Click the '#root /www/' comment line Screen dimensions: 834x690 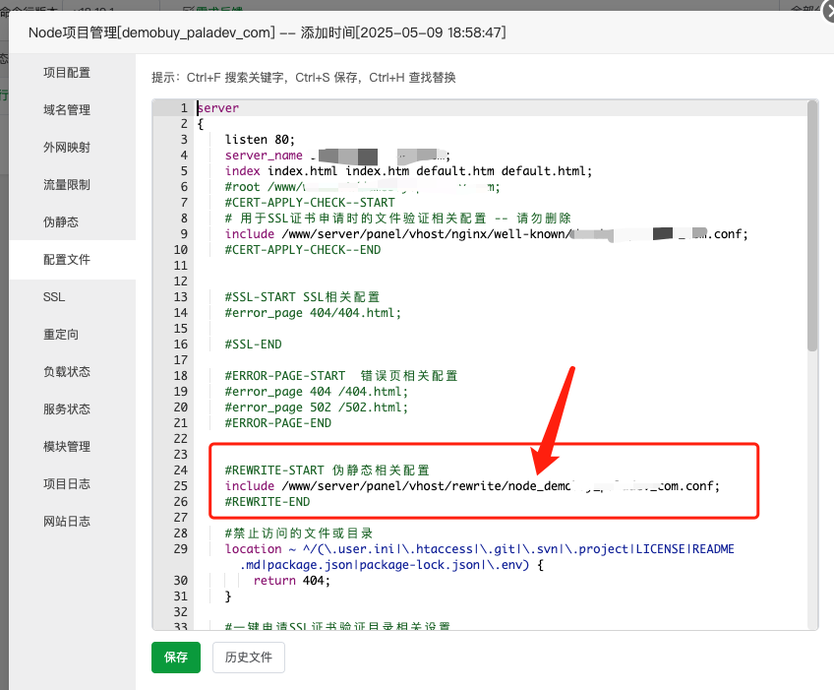tap(362, 187)
